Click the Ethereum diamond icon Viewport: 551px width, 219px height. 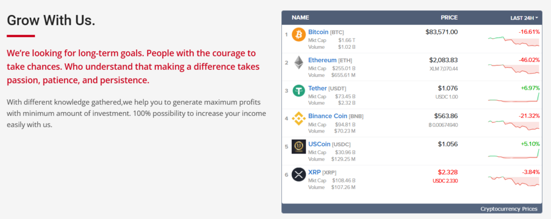click(x=298, y=63)
